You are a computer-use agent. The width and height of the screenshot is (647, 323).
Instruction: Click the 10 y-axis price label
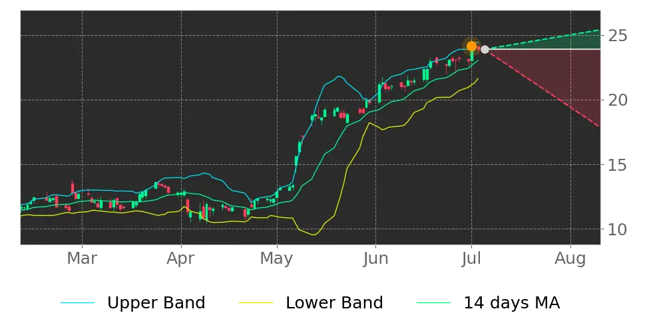pyautogui.click(x=618, y=229)
